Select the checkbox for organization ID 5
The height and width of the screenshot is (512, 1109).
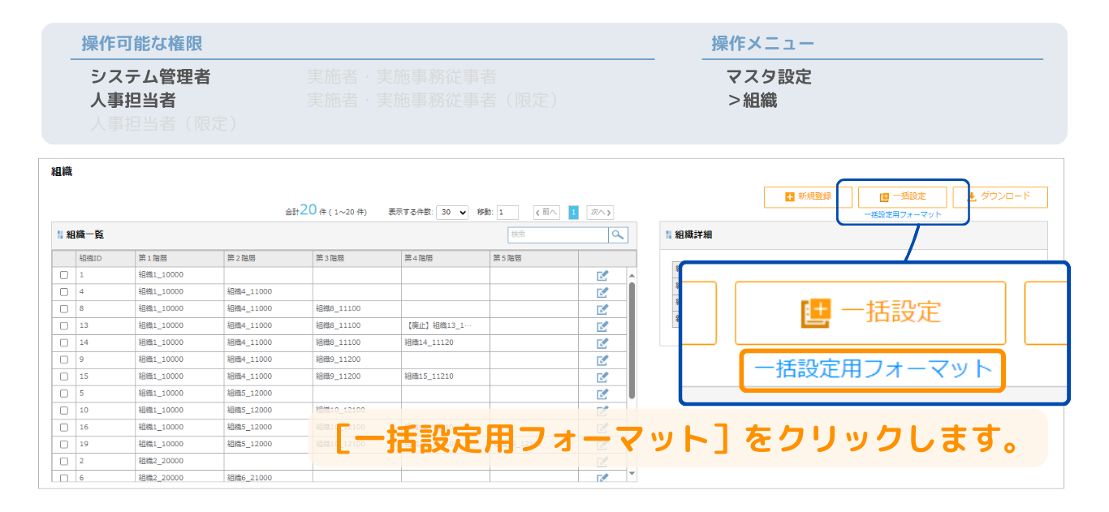click(x=64, y=394)
